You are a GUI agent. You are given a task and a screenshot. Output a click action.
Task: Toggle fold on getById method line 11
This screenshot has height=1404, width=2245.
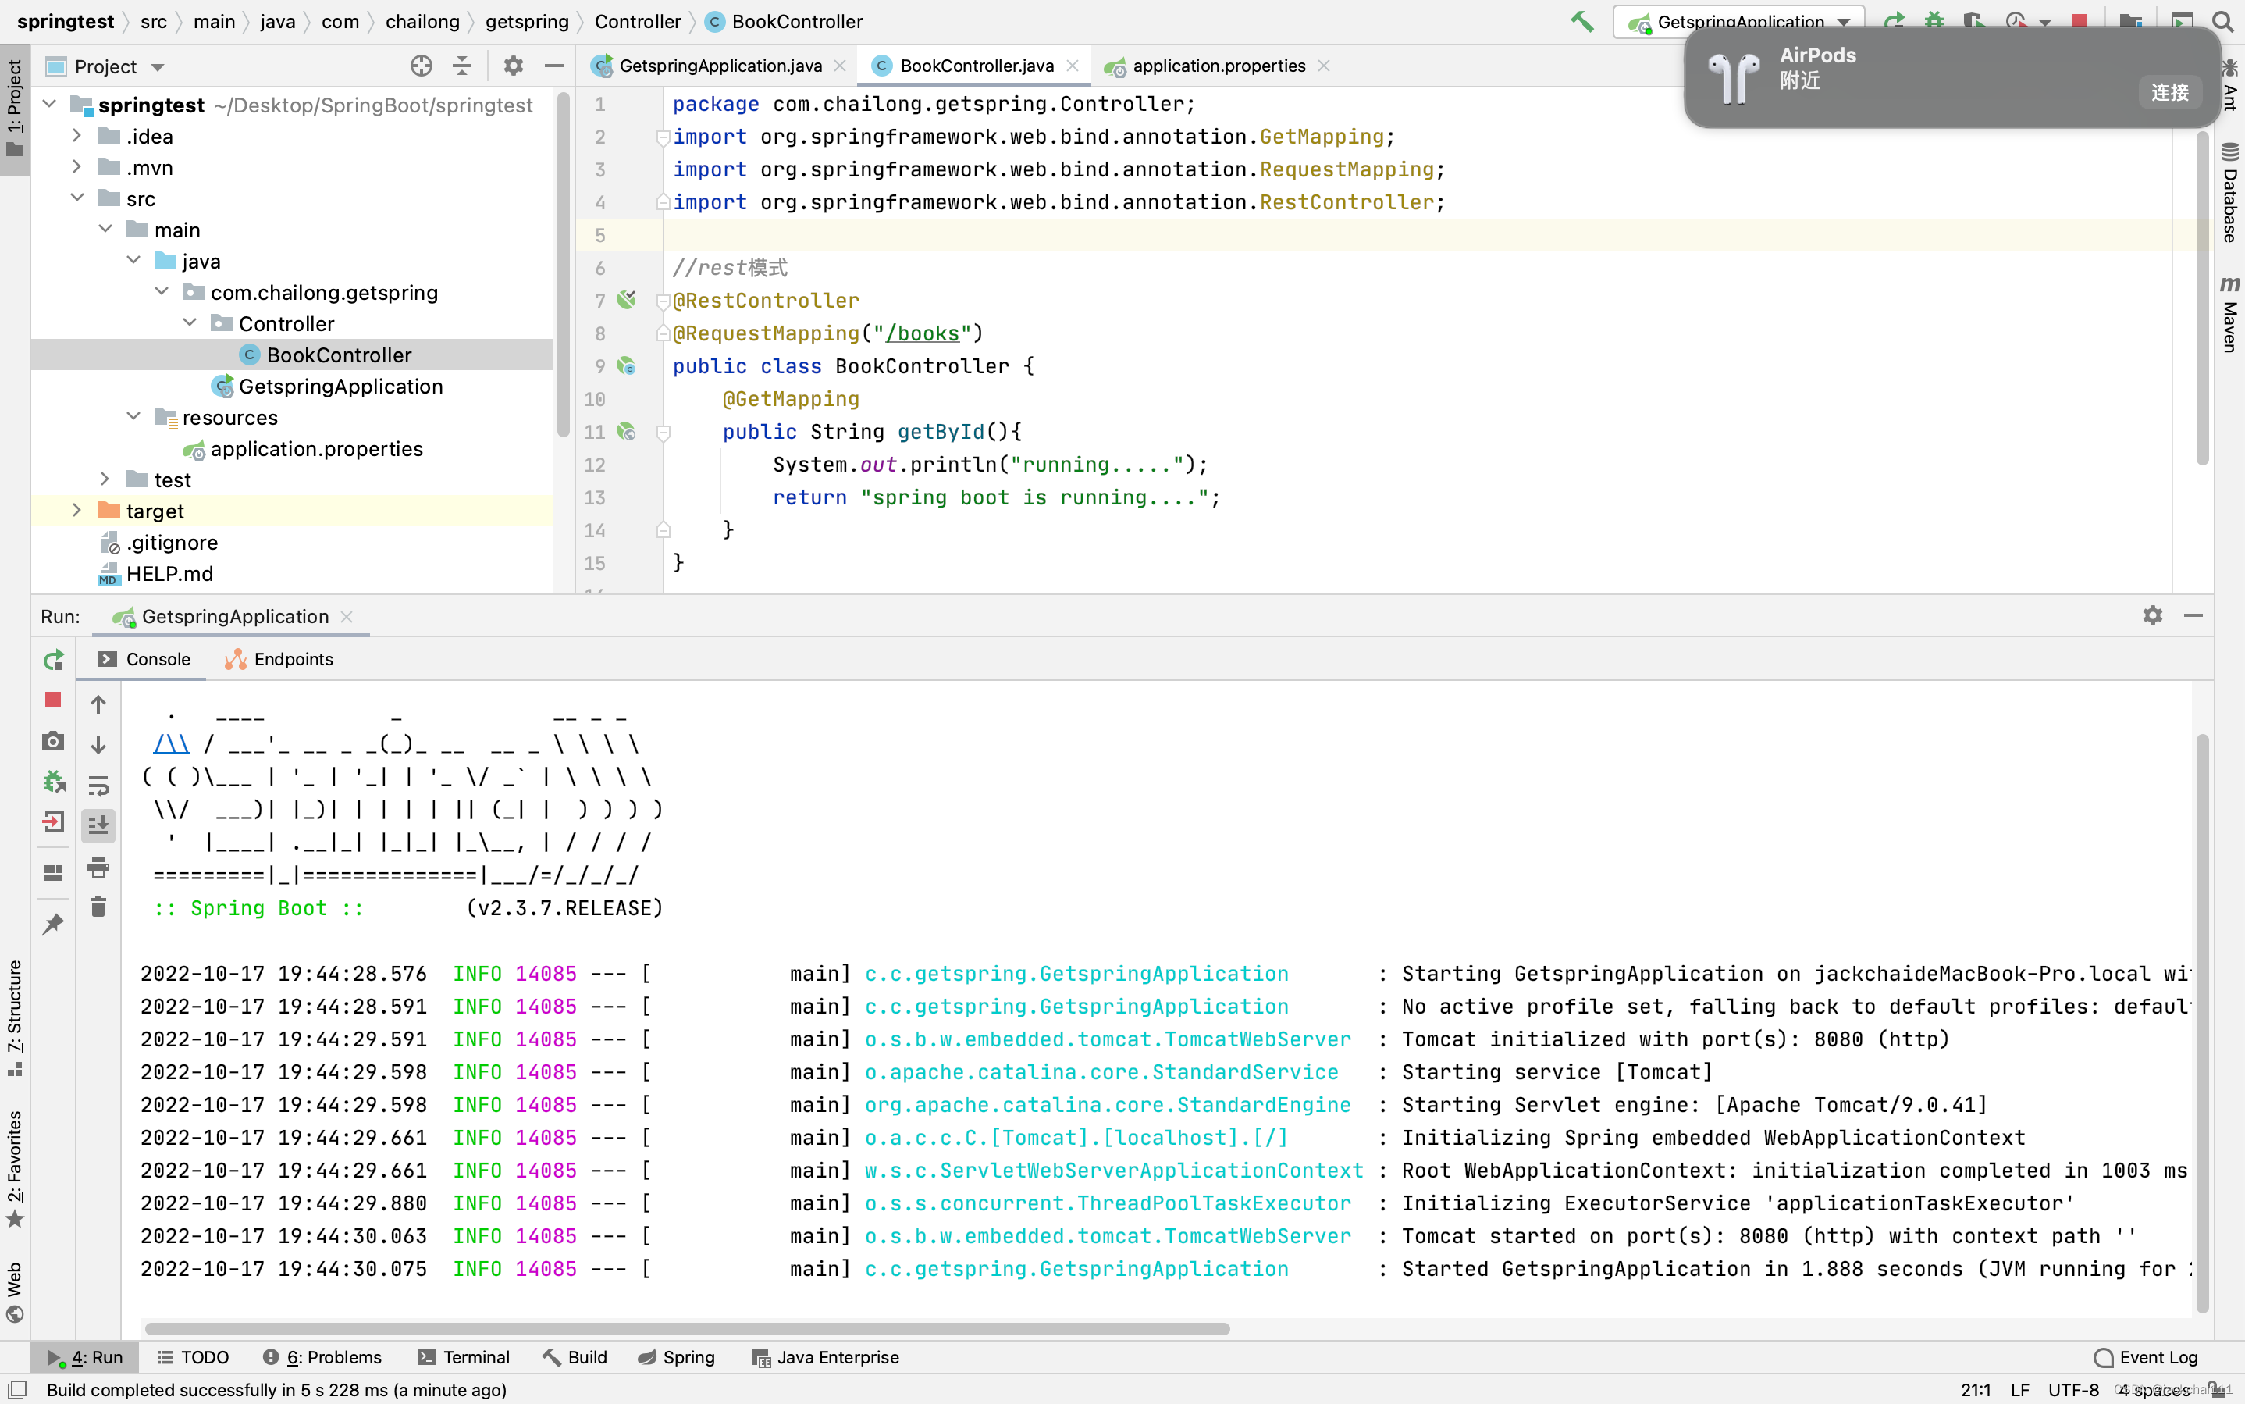pos(664,433)
